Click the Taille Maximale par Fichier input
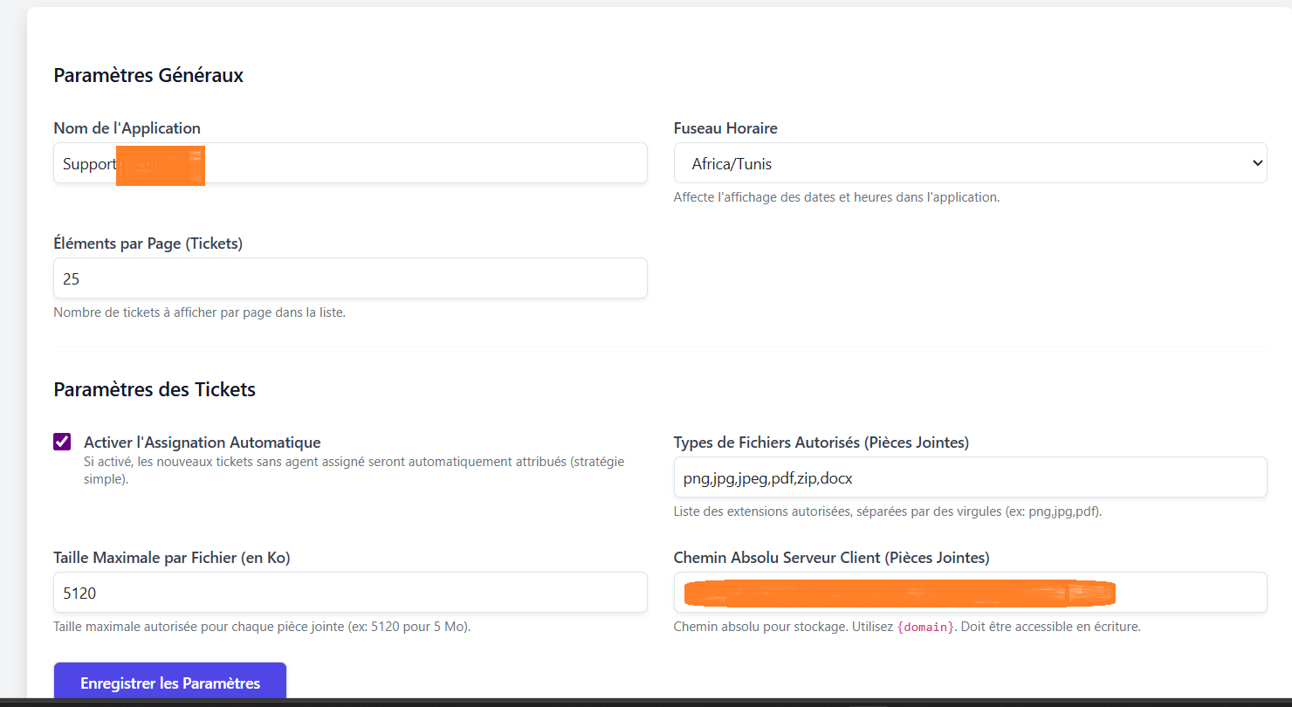1292x707 pixels. (x=349, y=592)
